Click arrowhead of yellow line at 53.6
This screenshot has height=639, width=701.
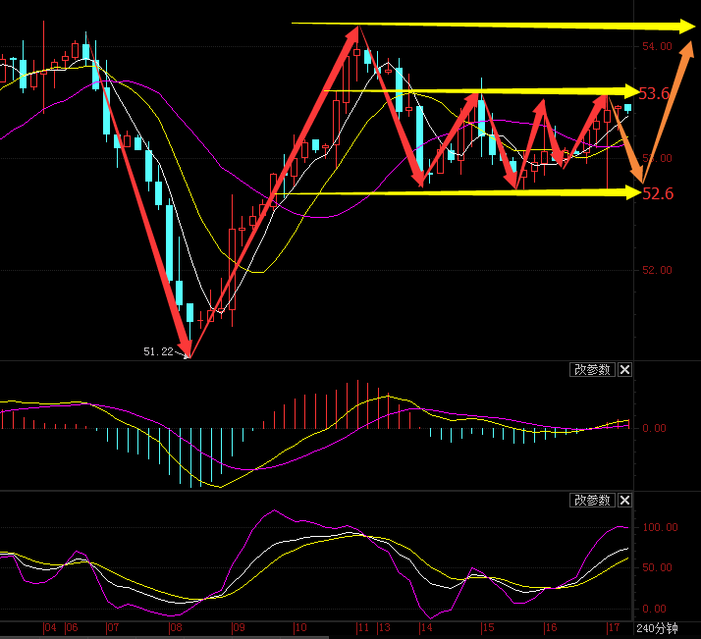tap(626, 92)
